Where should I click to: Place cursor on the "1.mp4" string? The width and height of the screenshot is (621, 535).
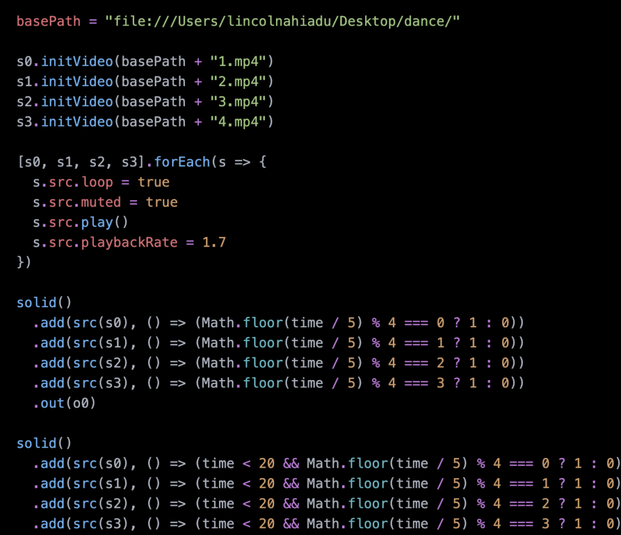[x=241, y=61]
